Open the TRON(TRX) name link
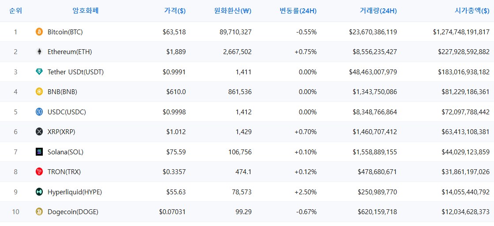The width and height of the screenshot is (494, 226). 64,172
